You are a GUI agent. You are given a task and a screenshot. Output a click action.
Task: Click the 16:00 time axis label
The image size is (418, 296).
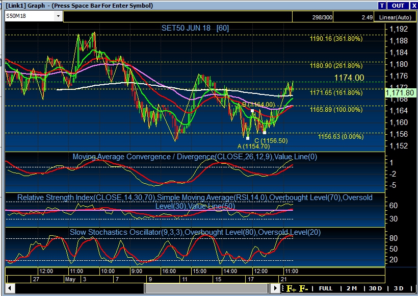[x=169, y=271]
